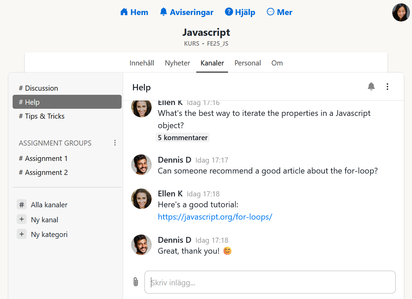This screenshot has height=299, width=412.
Task: Switch to the Innehåll tab
Action: tap(142, 63)
